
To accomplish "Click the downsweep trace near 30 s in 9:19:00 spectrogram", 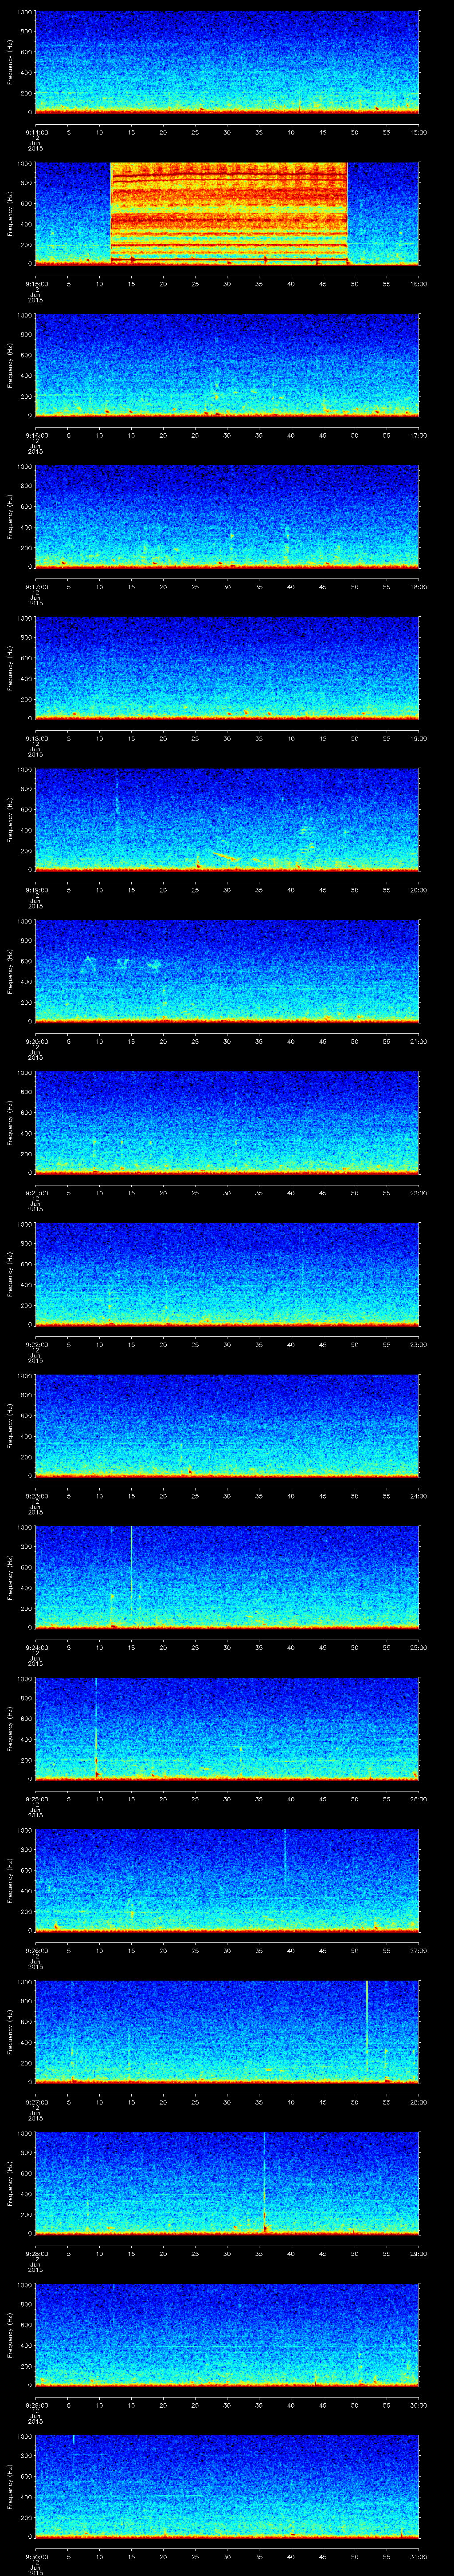I will coord(227,856).
